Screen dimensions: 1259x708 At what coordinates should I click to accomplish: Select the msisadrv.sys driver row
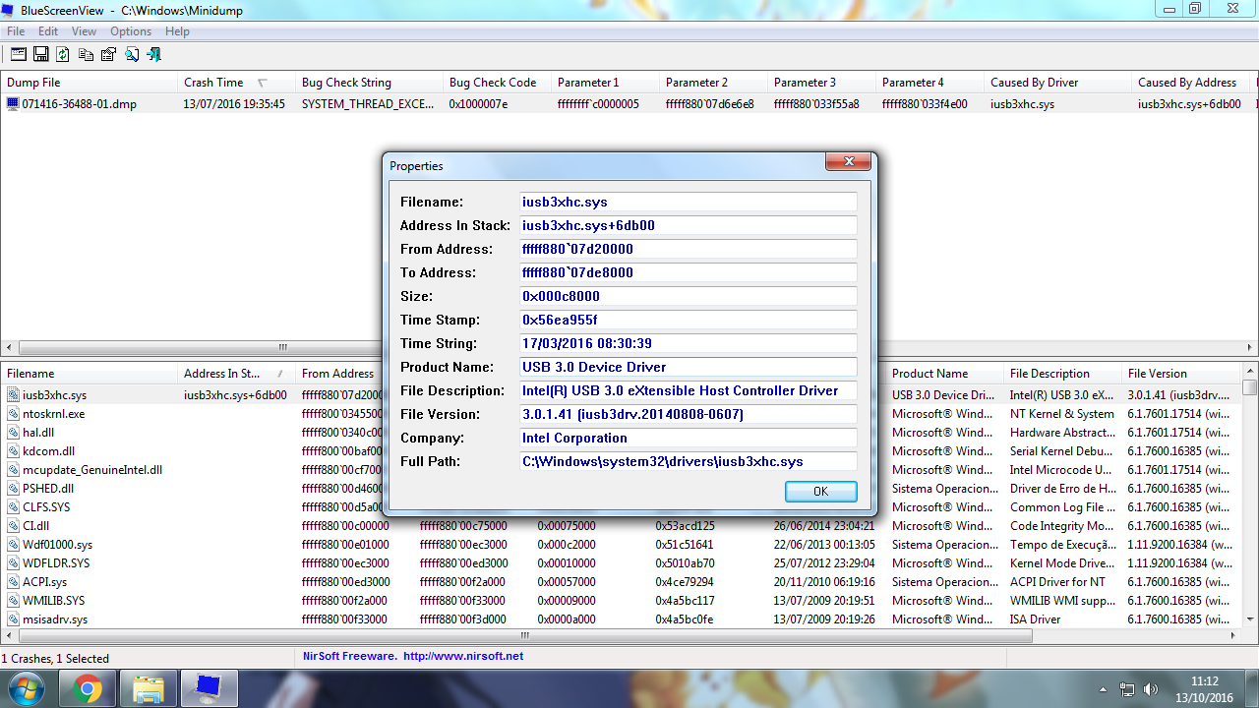(622, 619)
